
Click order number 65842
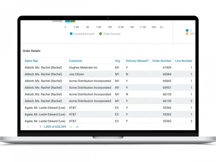167,81
